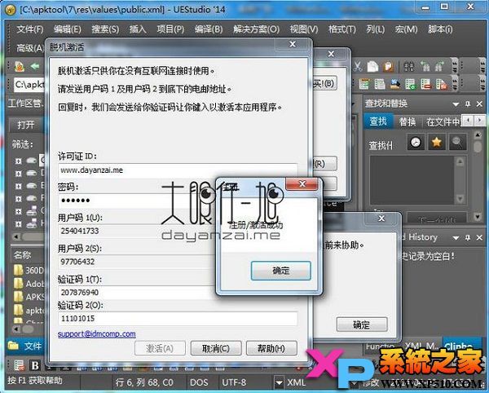Click the green back arrow icon
489x393 pixels.
(34, 66)
